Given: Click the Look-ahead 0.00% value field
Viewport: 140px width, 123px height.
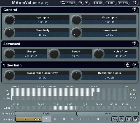Looking at the screenshot, I should click(109, 35).
